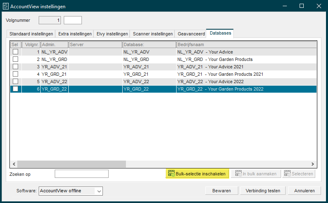Image resolution: width=328 pixels, height=203 pixels.
Task: Cancel with the Annuleren button
Action: pos(305,191)
